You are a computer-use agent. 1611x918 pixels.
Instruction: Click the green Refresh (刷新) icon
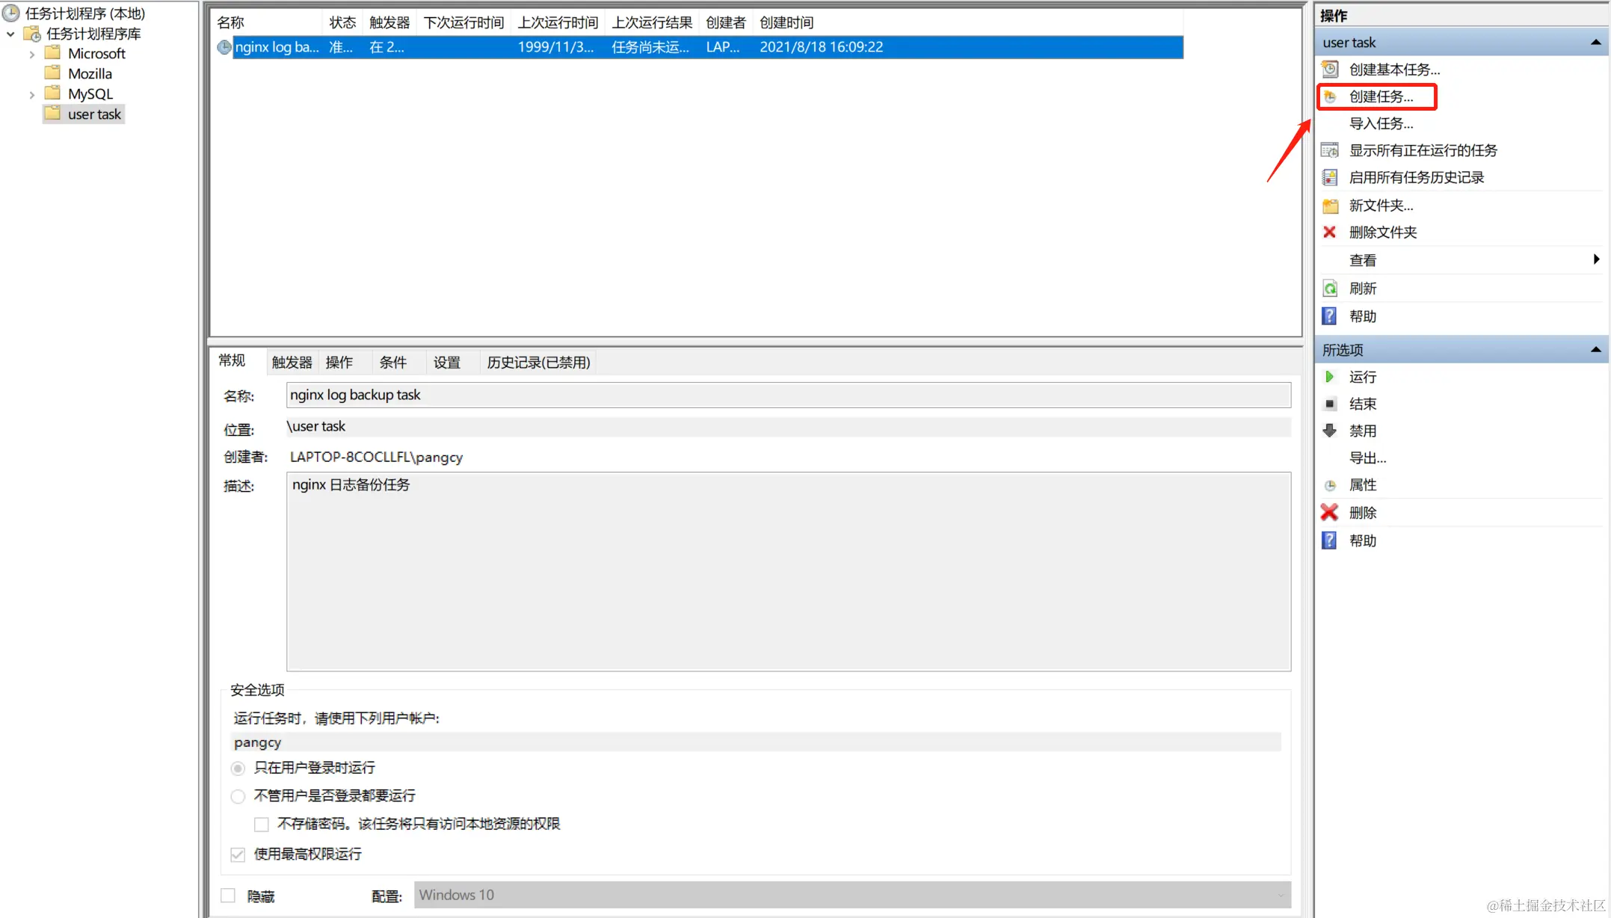(x=1330, y=289)
